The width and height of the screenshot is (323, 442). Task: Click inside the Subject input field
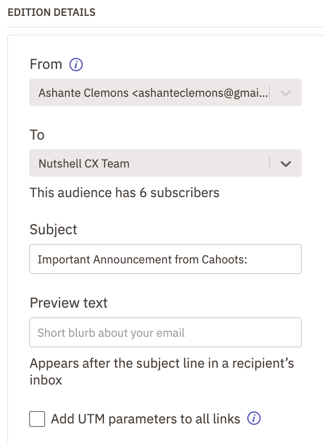[165, 259]
